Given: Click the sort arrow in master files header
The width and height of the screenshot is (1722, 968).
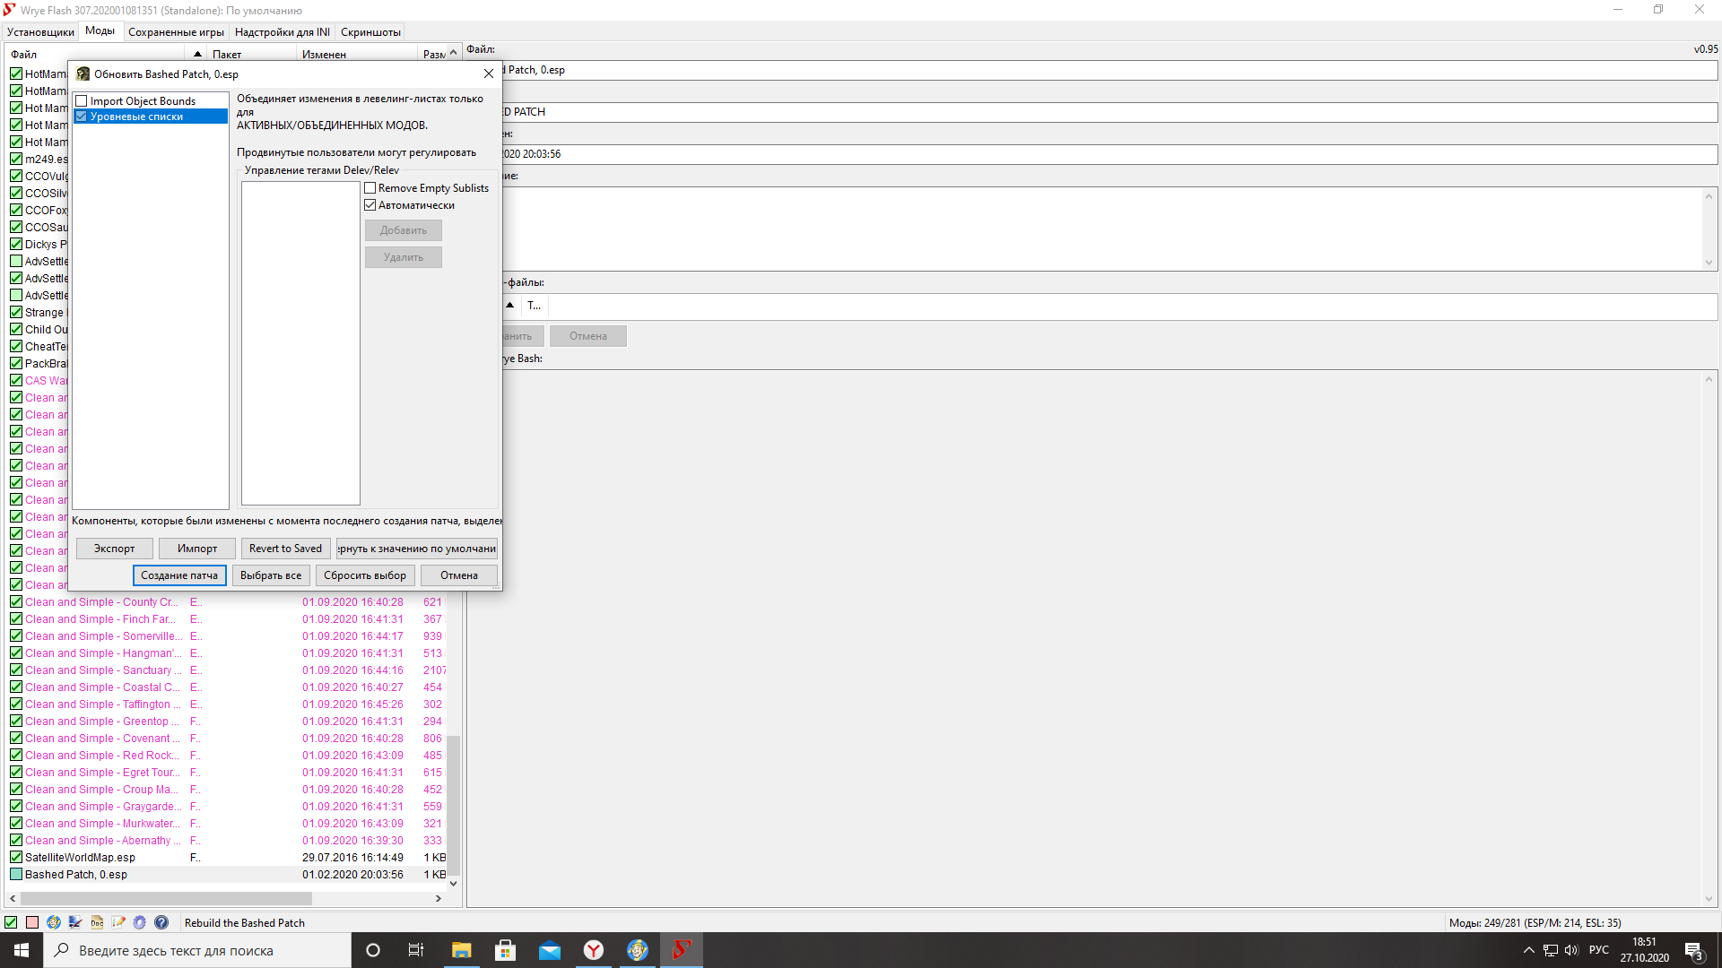Looking at the screenshot, I should (510, 306).
